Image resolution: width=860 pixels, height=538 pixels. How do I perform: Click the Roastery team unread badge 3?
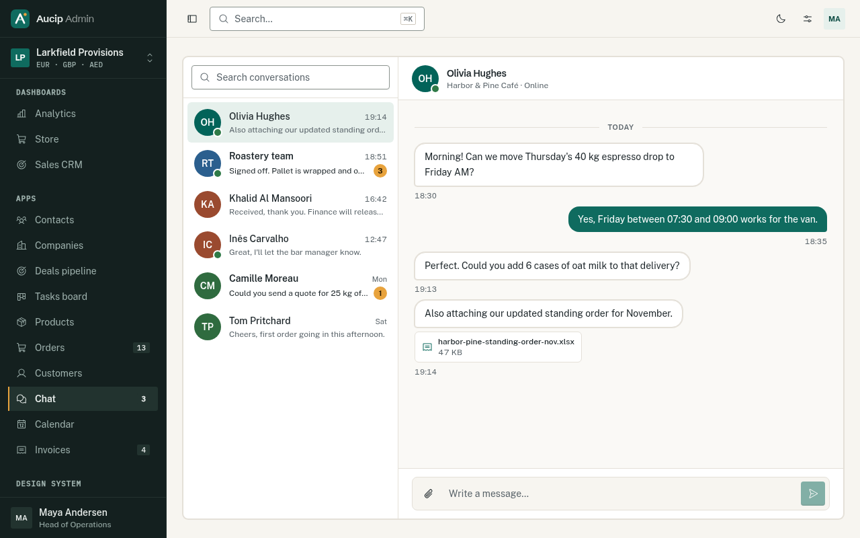point(380,171)
